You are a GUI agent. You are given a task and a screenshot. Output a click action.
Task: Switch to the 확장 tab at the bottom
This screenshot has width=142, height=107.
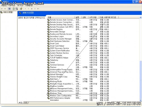(x=20, y=103)
